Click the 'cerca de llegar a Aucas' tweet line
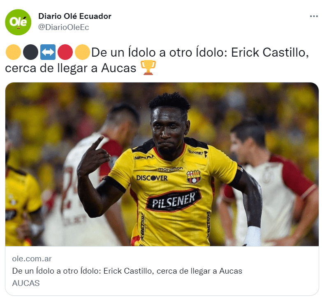This screenshot has height=297, width=322. click(x=70, y=68)
